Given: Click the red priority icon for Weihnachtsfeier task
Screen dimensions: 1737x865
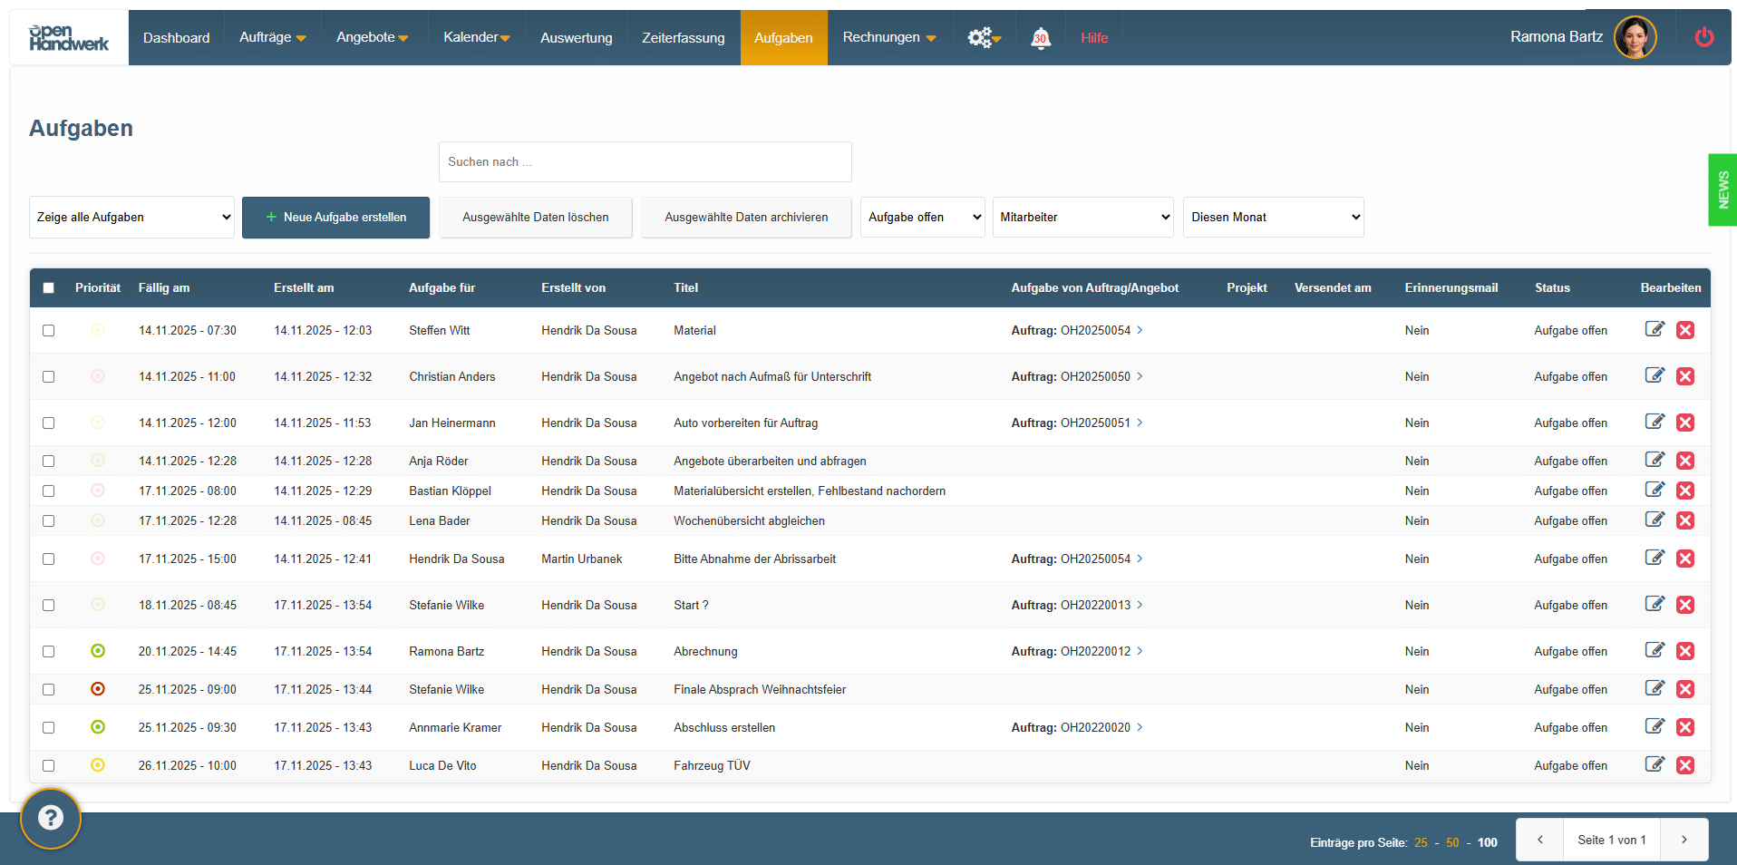Looking at the screenshot, I should tap(98, 689).
